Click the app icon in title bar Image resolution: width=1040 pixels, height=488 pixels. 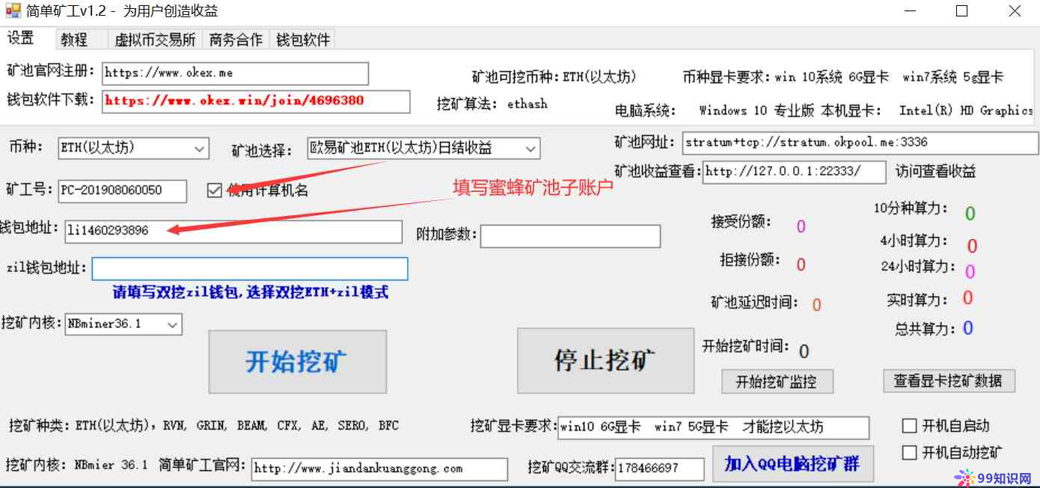click(x=13, y=11)
